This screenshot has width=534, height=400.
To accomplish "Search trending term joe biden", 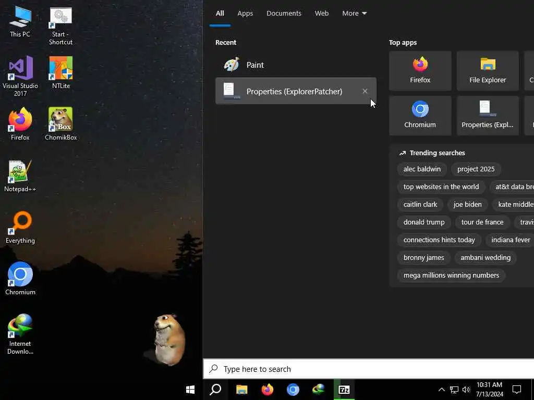I will click(468, 204).
